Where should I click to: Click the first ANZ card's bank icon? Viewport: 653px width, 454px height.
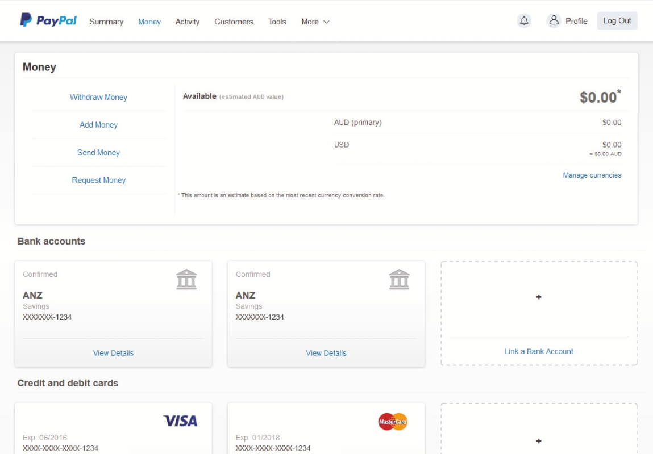(186, 279)
